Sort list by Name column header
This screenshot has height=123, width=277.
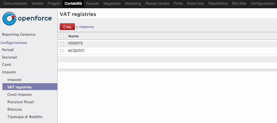74,36
